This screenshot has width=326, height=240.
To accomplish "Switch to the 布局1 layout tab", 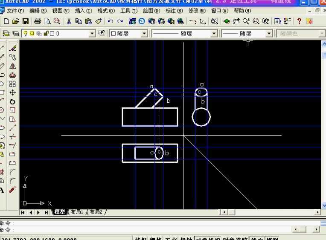I will tap(77, 212).
